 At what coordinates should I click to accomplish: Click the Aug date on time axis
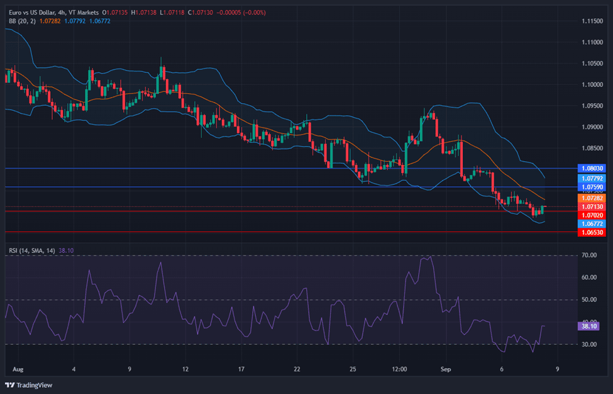pyautogui.click(x=18, y=369)
